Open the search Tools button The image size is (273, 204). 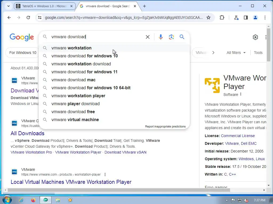[x=258, y=53]
